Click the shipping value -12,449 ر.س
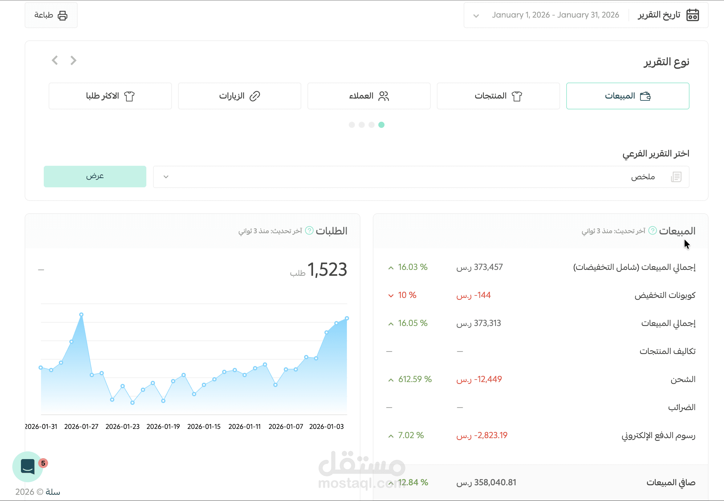The image size is (724, 501). click(x=479, y=379)
